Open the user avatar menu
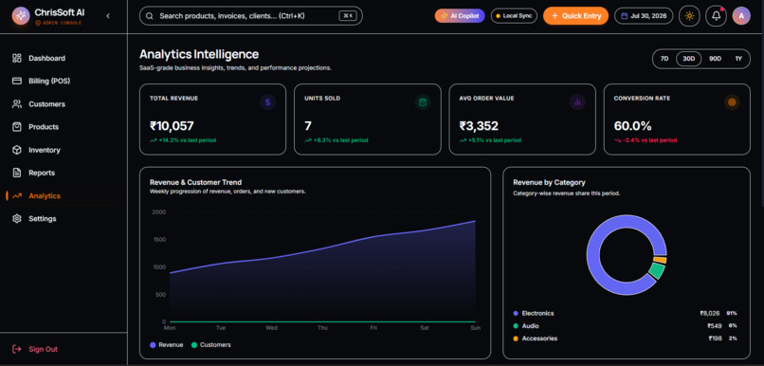Image resolution: width=764 pixels, height=366 pixels. pyautogui.click(x=741, y=16)
